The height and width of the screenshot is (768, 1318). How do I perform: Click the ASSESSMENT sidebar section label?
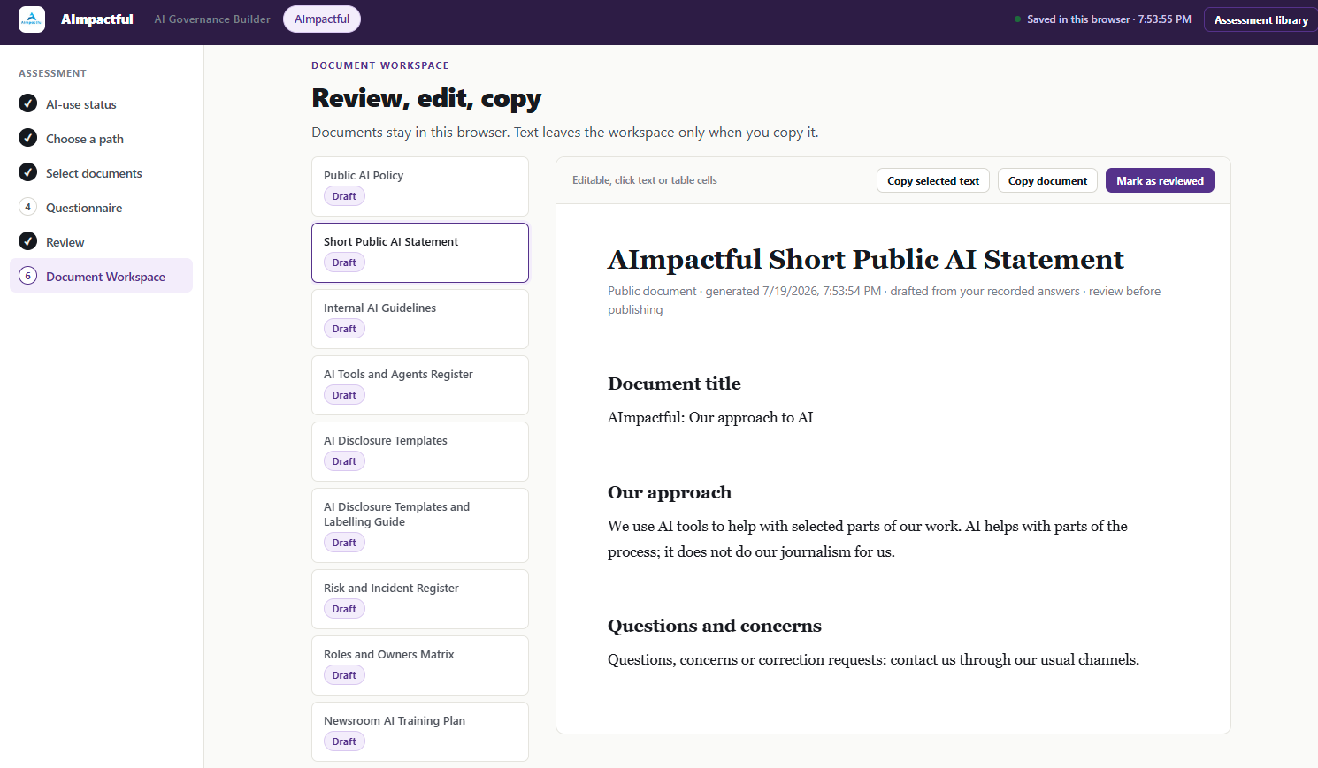coord(52,73)
